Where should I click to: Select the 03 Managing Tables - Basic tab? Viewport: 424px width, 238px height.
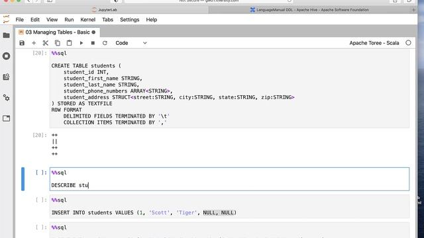point(58,32)
